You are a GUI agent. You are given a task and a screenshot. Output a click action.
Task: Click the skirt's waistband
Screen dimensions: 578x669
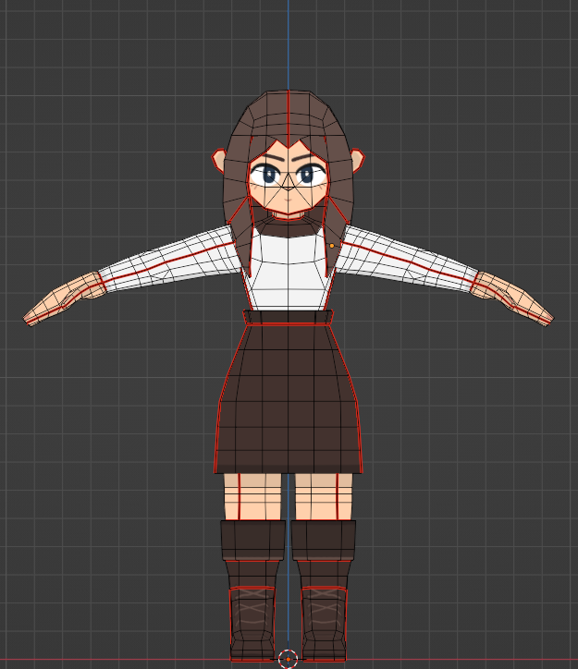[289, 318]
